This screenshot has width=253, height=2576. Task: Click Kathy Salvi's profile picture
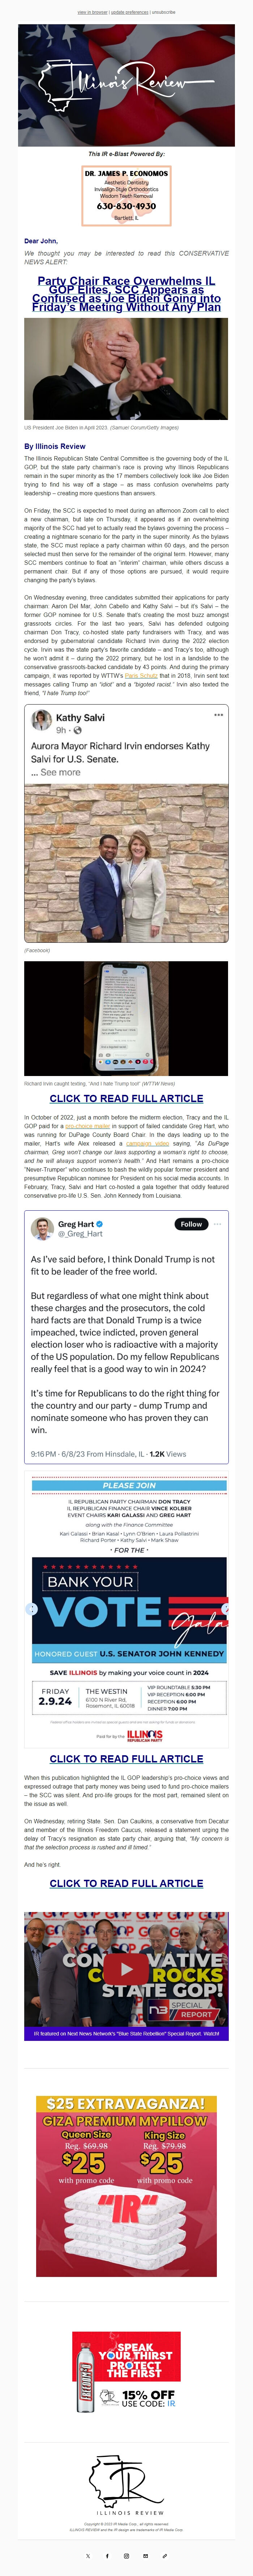(42, 720)
